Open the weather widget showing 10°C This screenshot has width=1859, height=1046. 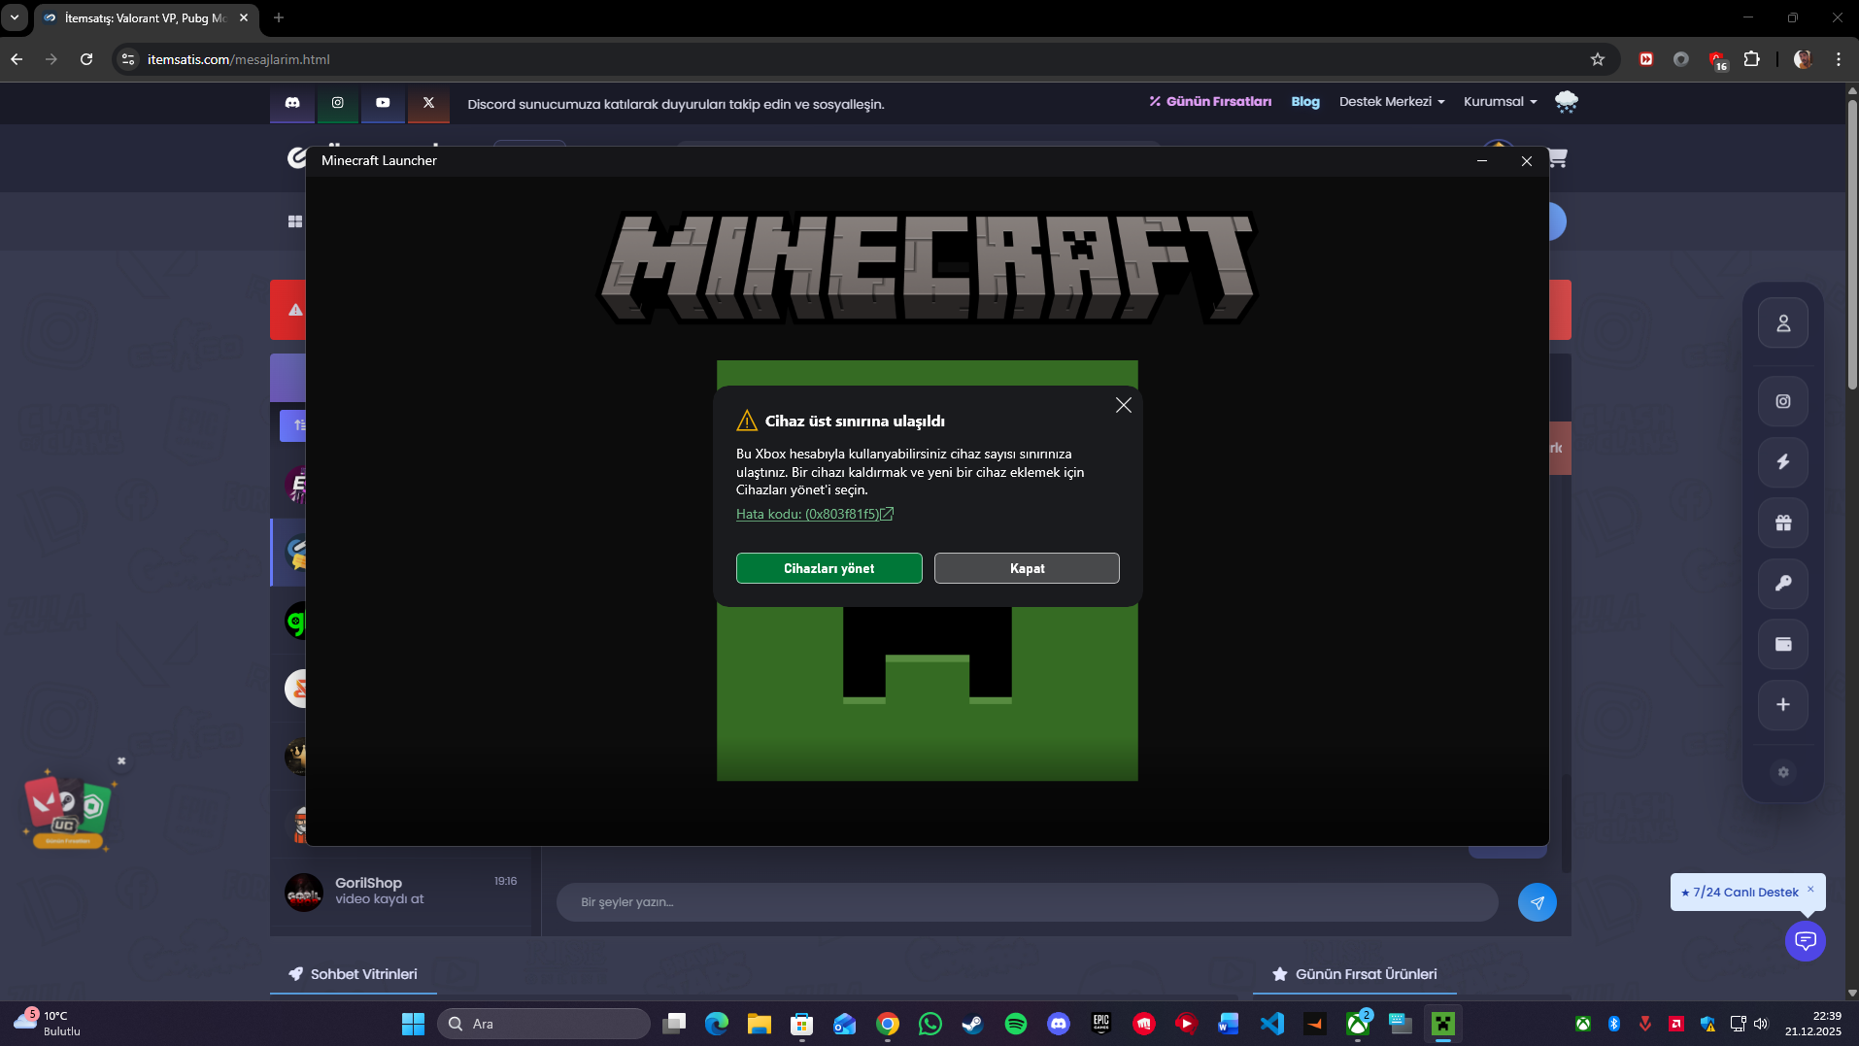click(49, 1024)
